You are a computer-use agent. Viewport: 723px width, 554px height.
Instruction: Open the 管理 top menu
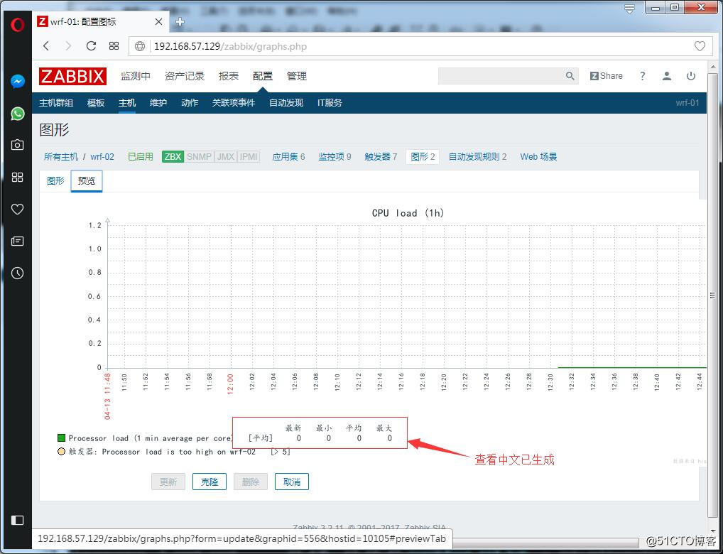(296, 76)
